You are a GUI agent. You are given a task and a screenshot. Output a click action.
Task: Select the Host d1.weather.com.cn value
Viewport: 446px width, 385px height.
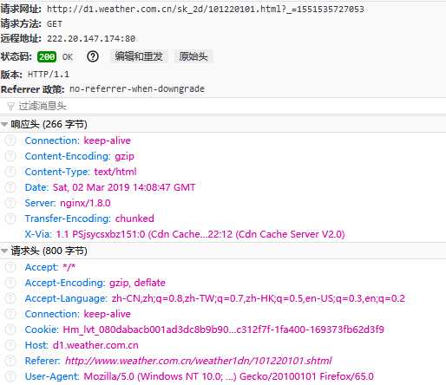click(x=95, y=345)
